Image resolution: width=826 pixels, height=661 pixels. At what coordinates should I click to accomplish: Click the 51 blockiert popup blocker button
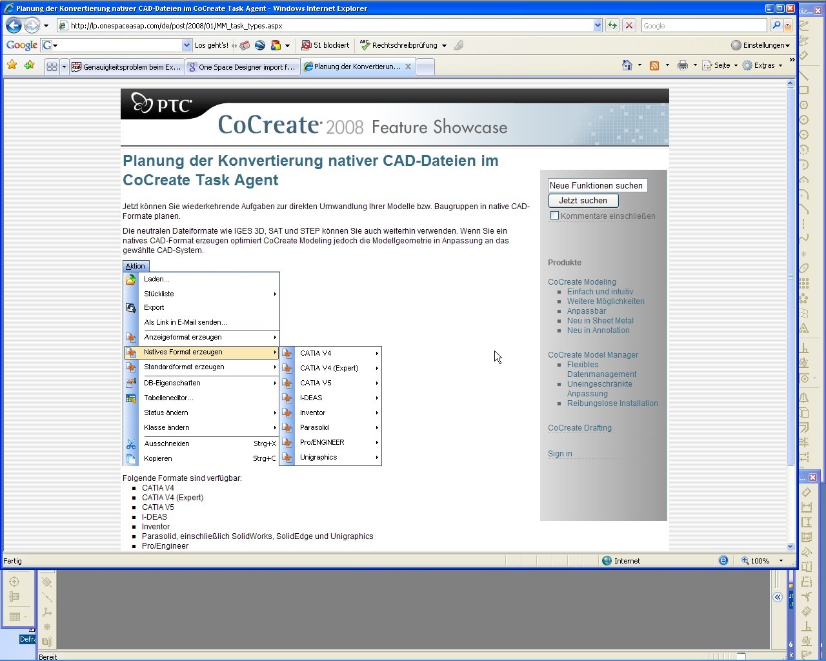click(x=325, y=45)
